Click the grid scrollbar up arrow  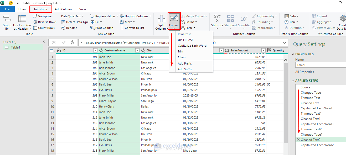286,60
